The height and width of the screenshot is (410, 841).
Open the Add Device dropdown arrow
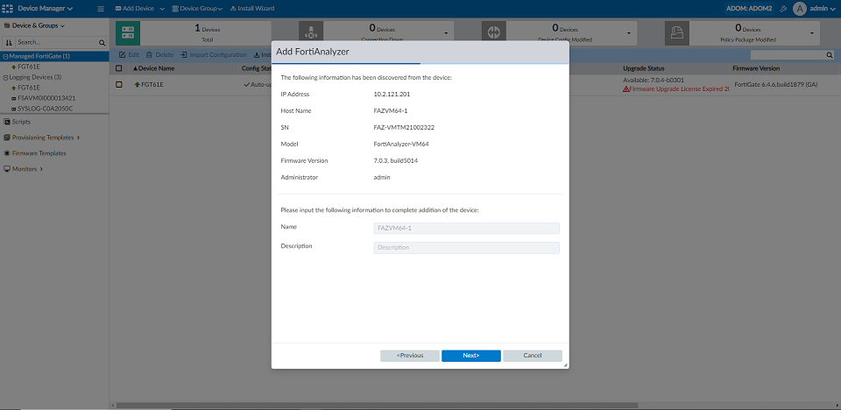click(162, 9)
